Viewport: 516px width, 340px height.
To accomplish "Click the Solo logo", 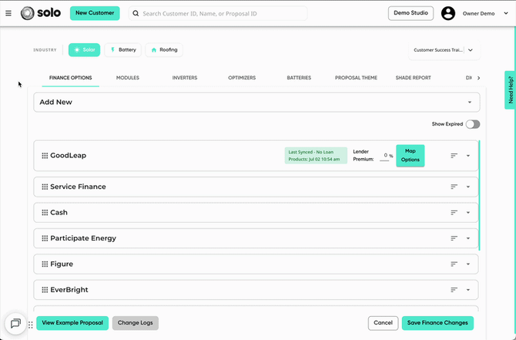I will click(x=41, y=13).
